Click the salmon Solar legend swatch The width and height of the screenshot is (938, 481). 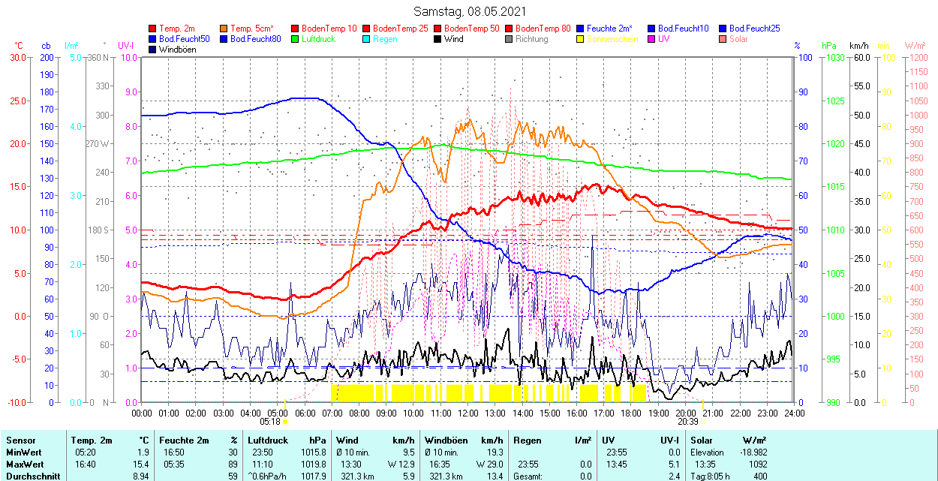point(723,39)
